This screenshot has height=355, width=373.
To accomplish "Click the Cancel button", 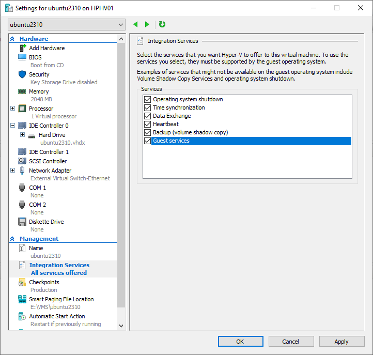I will [x=290, y=342].
